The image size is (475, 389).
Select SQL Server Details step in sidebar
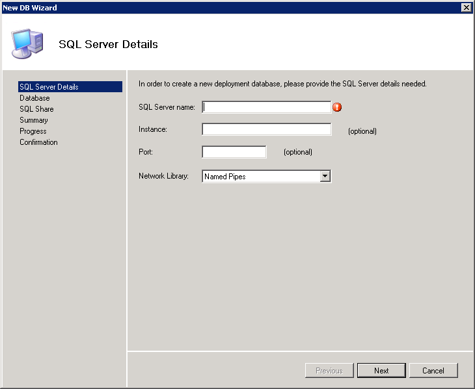pyautogui.click(x=49, y=87)
